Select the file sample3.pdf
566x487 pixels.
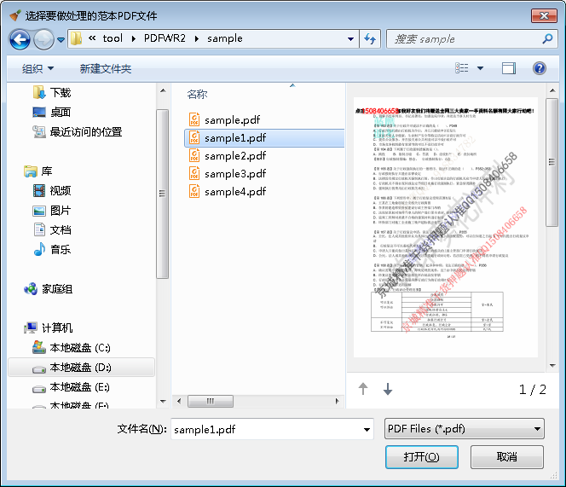click(228, 174)
